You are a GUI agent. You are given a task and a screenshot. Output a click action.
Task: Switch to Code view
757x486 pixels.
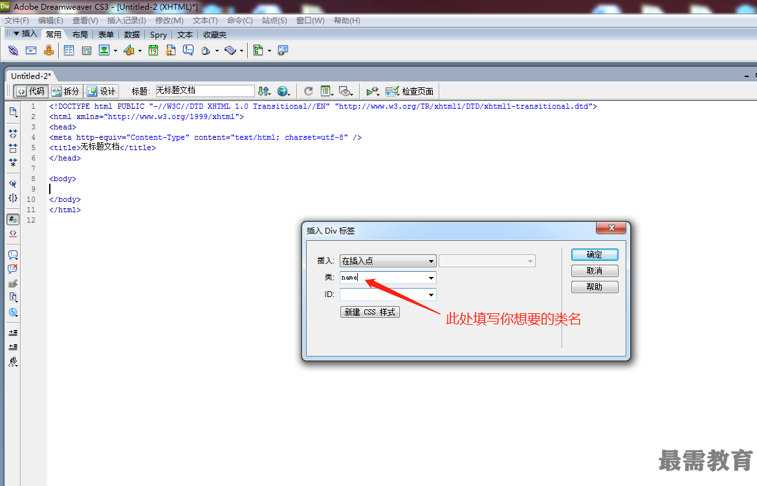coord(30,91)
